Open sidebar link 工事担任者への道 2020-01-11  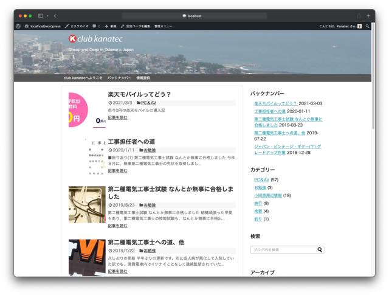click(270, 111)
